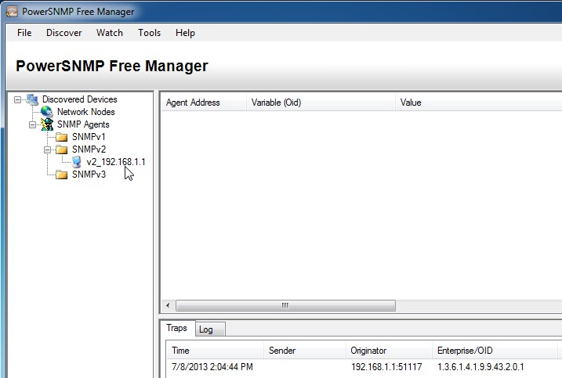Click the SNMP Agents agent icon

(x=46, y=124)
